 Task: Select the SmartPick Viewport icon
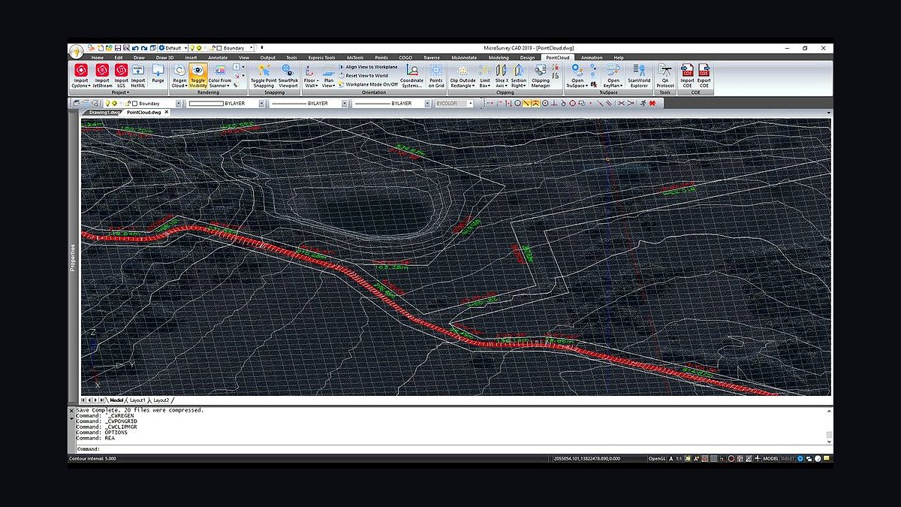click(x=288, y=70)
